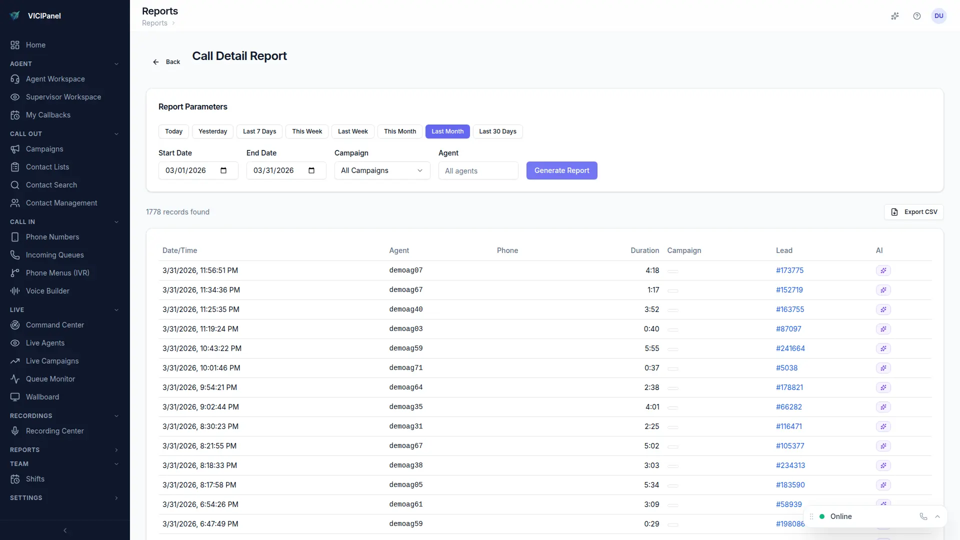Expand the REPORTS sidebar section
960x540 pixels.
pos(64,450)
